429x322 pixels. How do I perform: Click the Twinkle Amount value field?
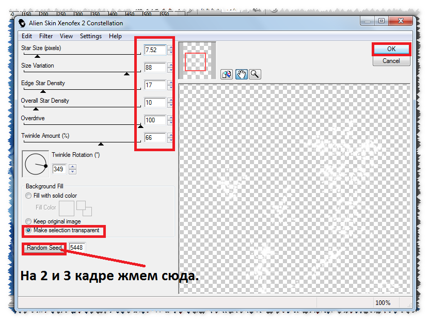coord(155,138)
